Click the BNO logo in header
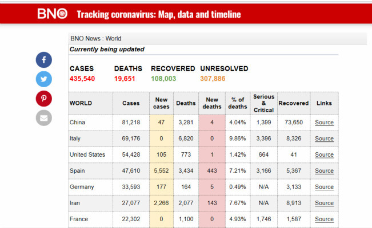Image resolution: width=372 pixels, height=228 pixels. pyautogui.click(x=53, y=14)
